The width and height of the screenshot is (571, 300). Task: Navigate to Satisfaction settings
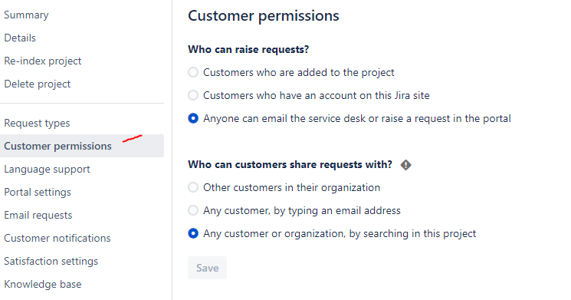(51, 261)
